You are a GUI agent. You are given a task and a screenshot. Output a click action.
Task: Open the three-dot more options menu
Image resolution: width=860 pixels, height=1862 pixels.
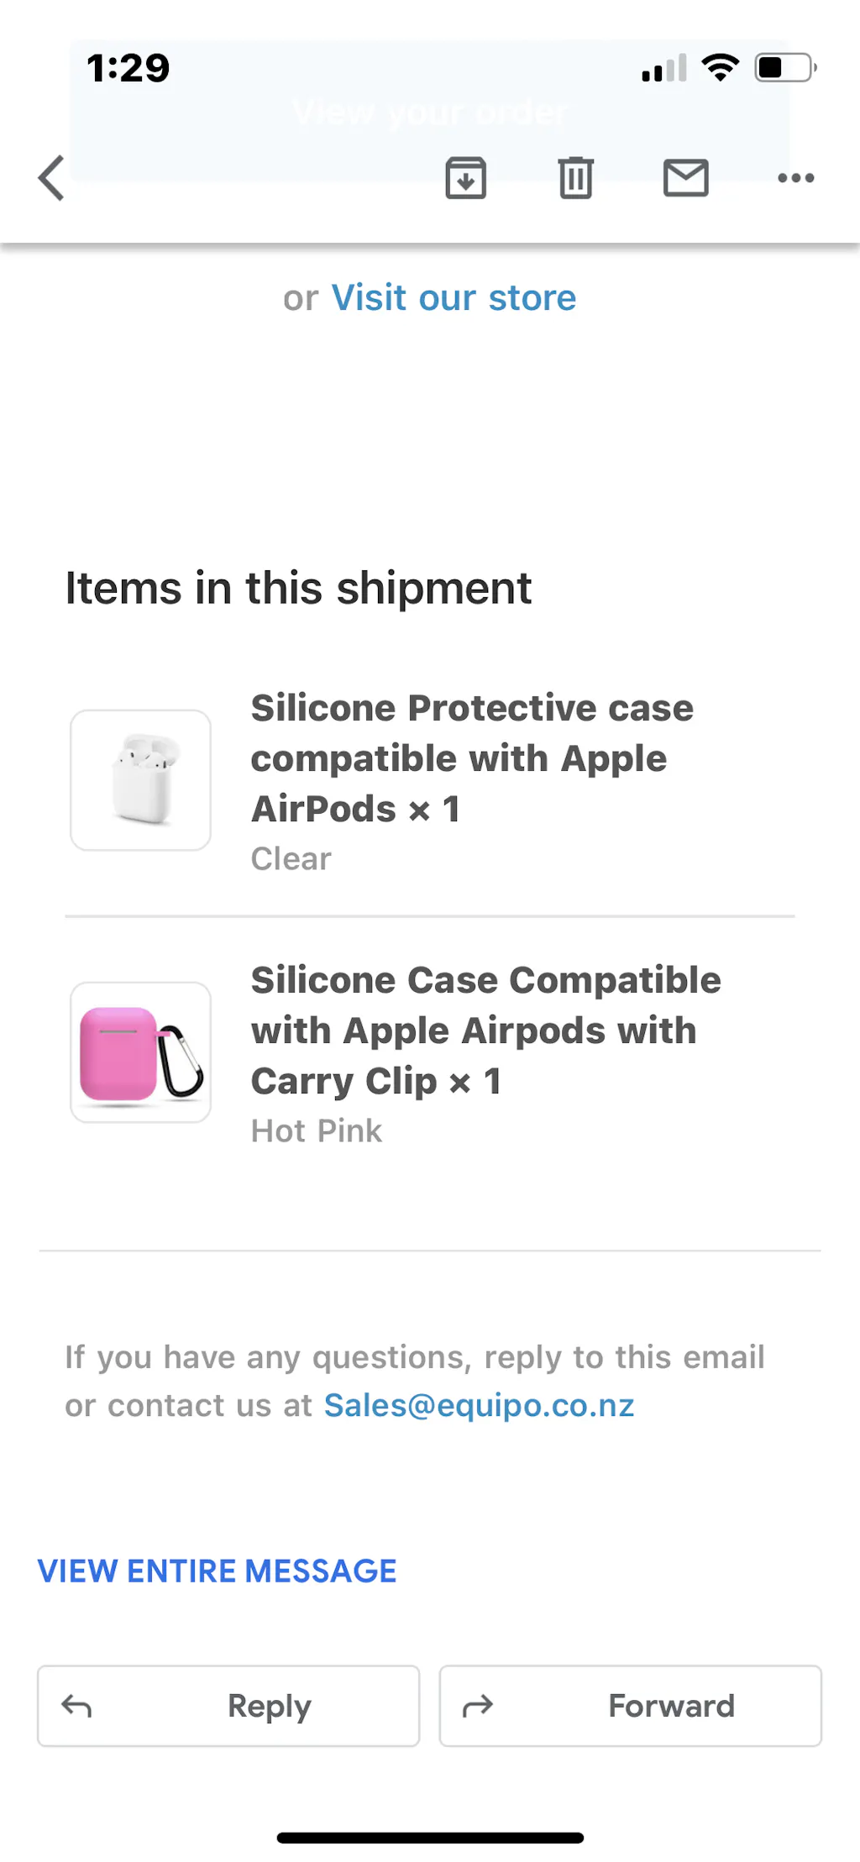[795, 178]
